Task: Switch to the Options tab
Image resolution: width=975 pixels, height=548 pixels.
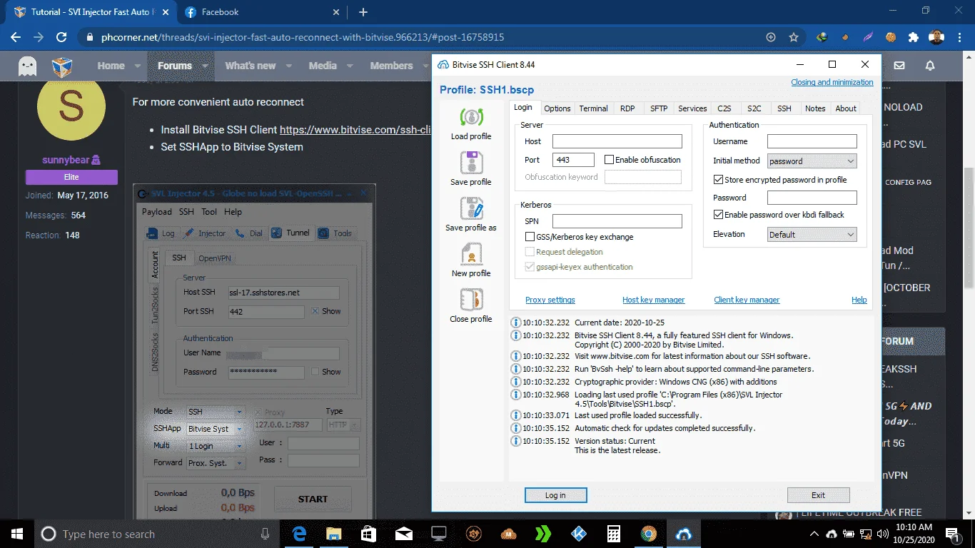Action: point(557,108)
